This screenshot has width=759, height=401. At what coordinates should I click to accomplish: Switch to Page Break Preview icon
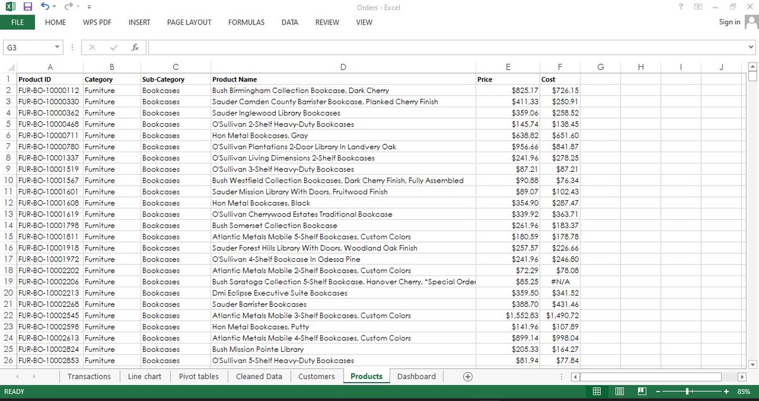(x=641, y=392)
